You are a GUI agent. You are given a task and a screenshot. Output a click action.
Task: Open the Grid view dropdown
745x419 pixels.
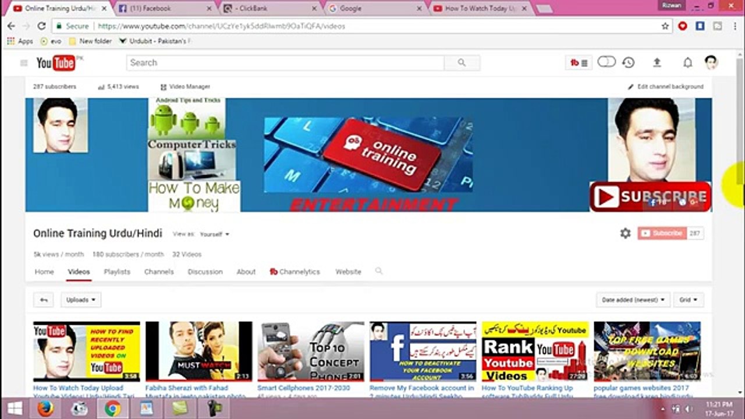(689, 300)
